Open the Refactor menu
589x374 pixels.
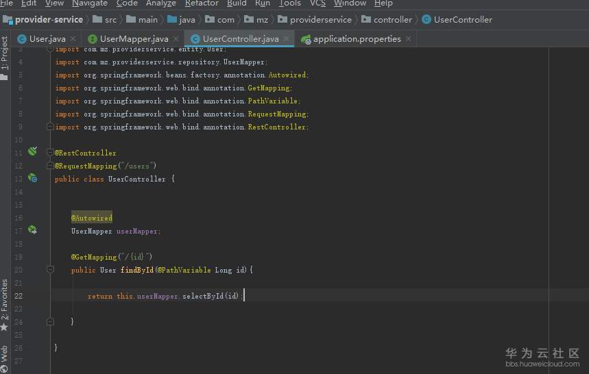202,3
